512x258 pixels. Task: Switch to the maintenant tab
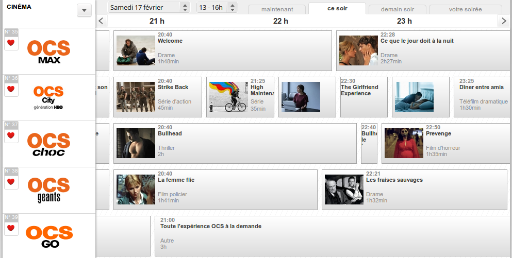point(277,9)
